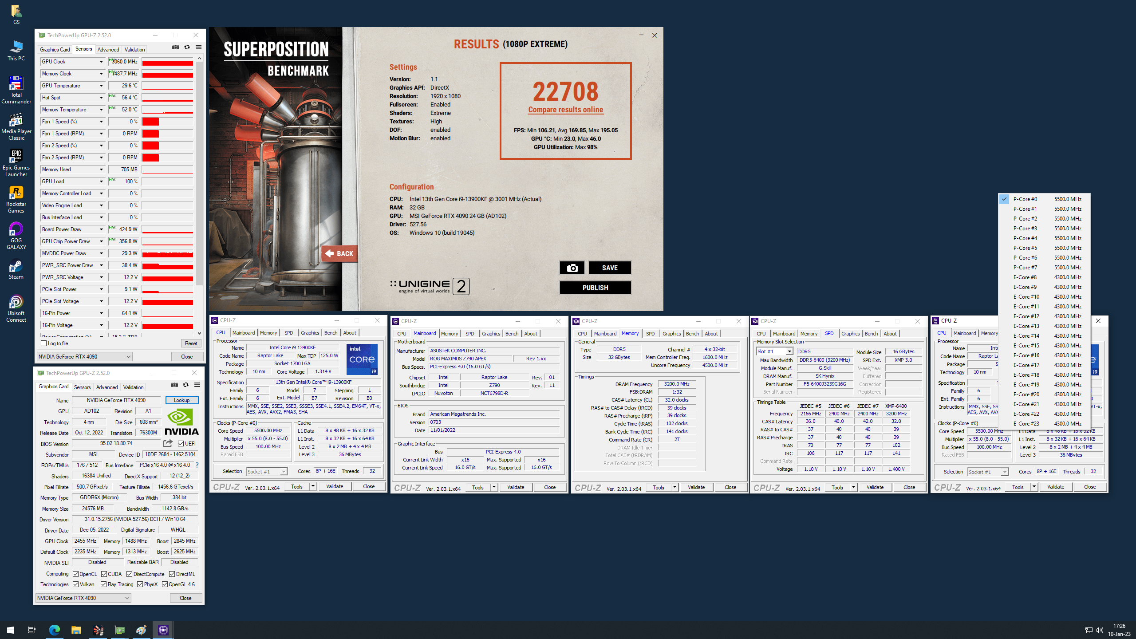Screen dimensions: 1136x639
Task: Open the Advanced tab in GPU-Z Sensors window
Action: tap(108, 49)
